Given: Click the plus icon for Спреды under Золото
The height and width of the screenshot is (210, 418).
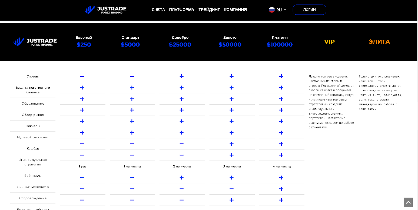Looking at the screenshot, I should [231, 76].
